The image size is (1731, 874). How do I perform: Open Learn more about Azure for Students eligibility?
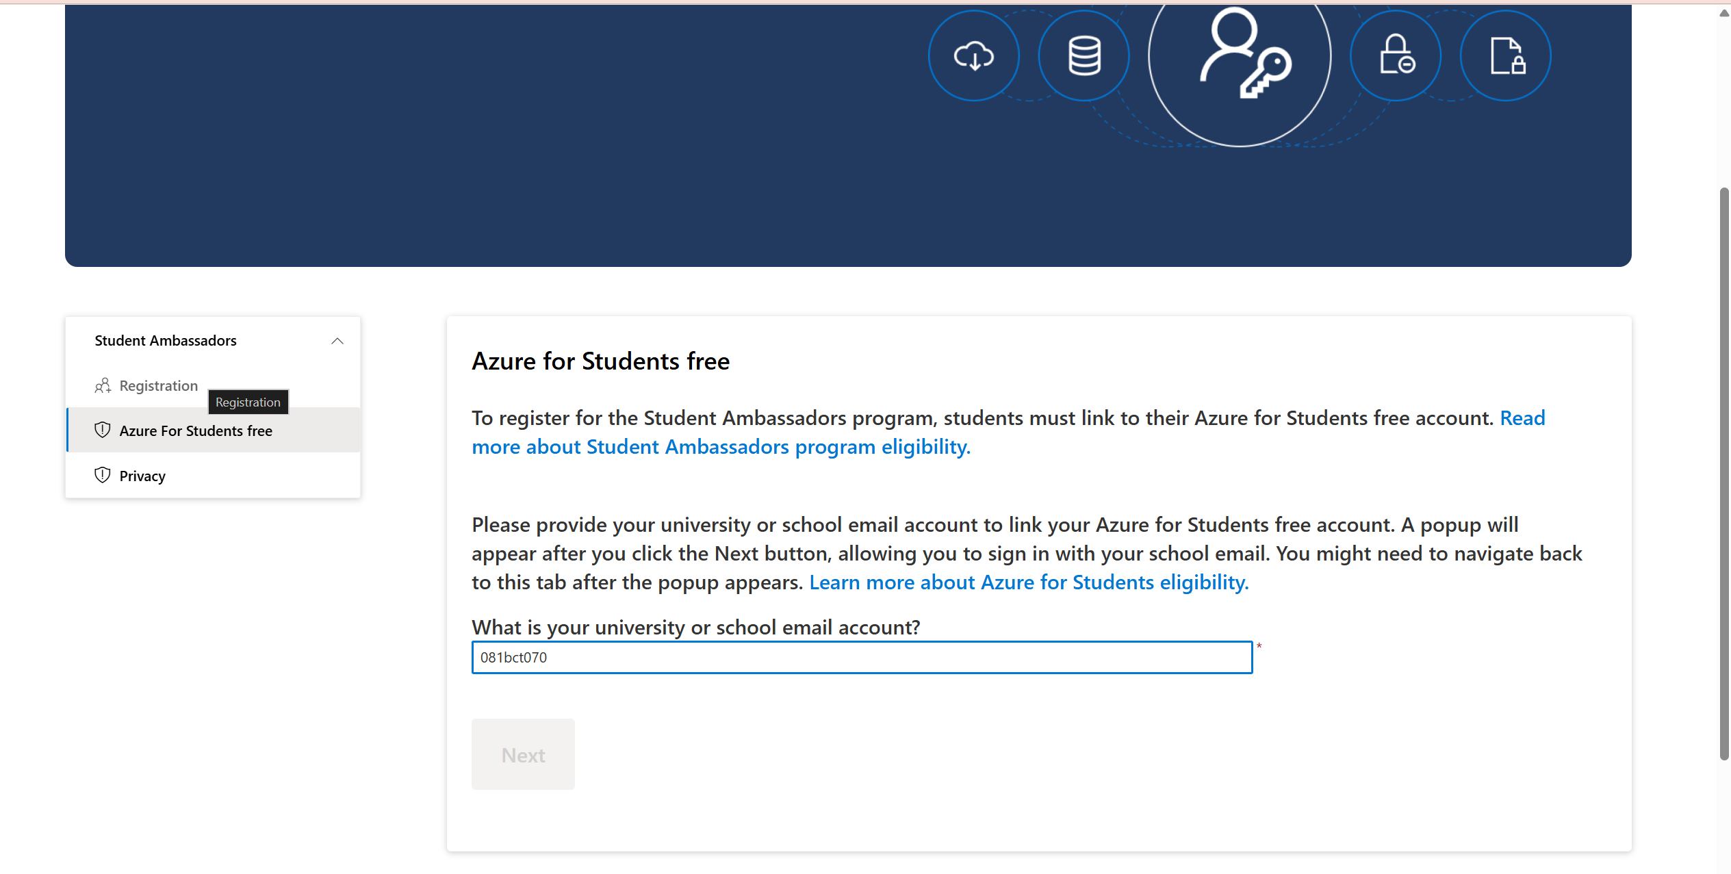click(1029, 582)
